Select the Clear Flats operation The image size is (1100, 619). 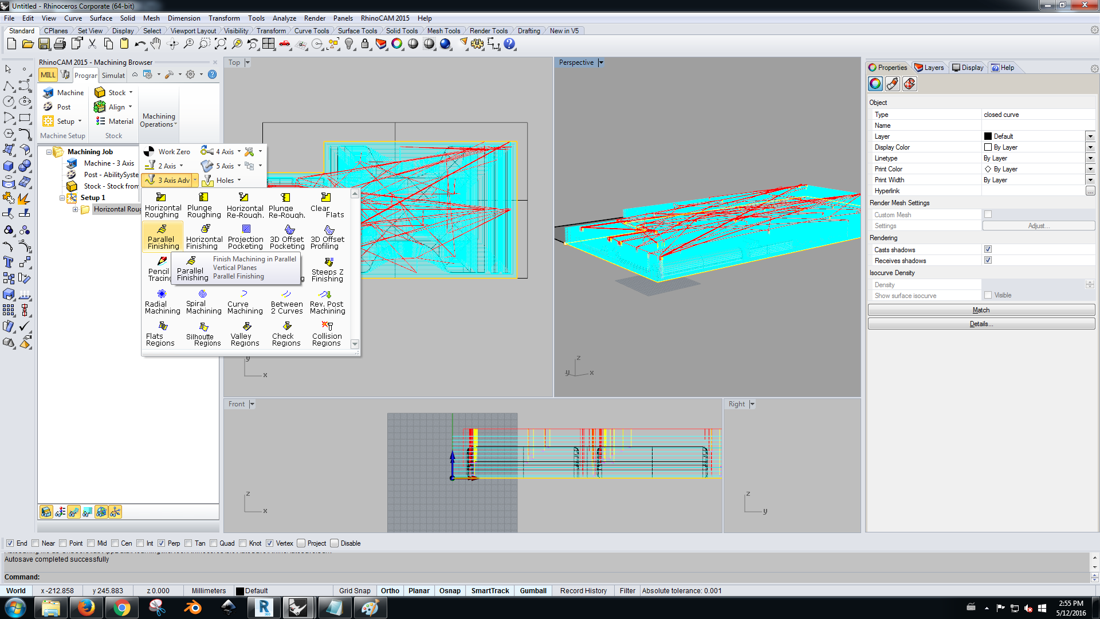(327, 205)
